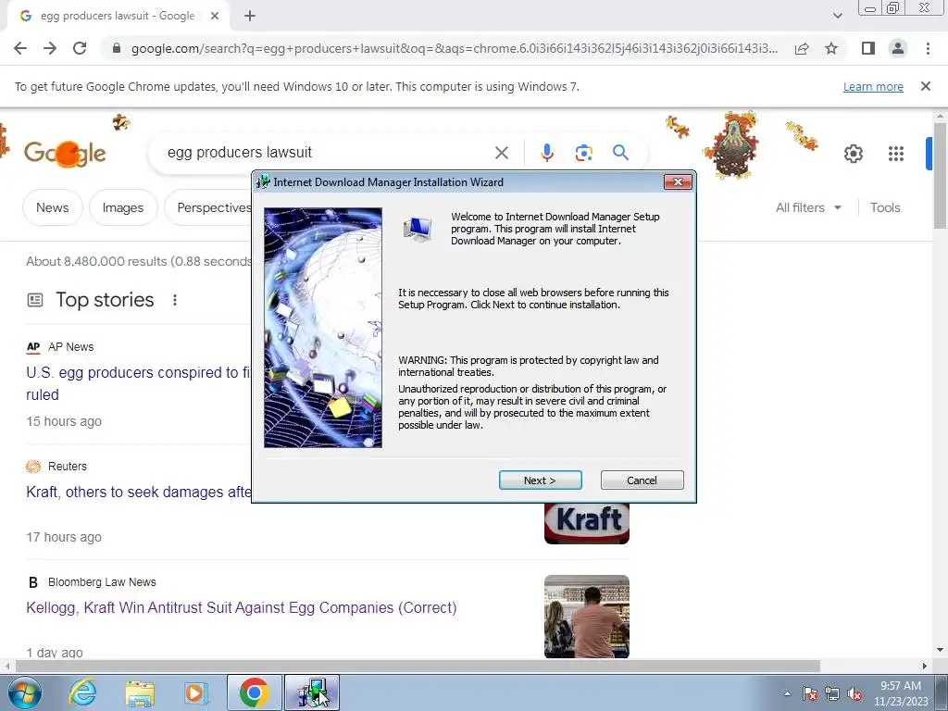Open Reuters Kraft damages story
Image resolution: width=948 pixels, height=711 pixels.
[139, 493]
